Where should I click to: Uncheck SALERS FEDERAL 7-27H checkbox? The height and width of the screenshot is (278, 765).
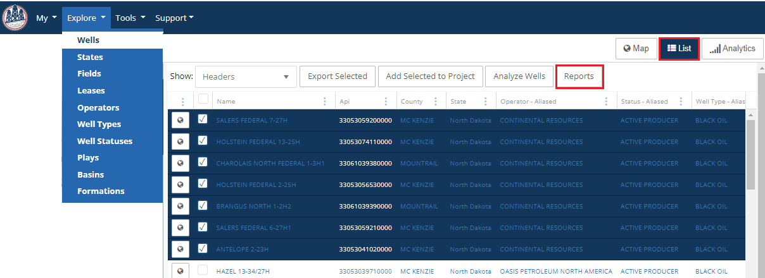[203, 119]
